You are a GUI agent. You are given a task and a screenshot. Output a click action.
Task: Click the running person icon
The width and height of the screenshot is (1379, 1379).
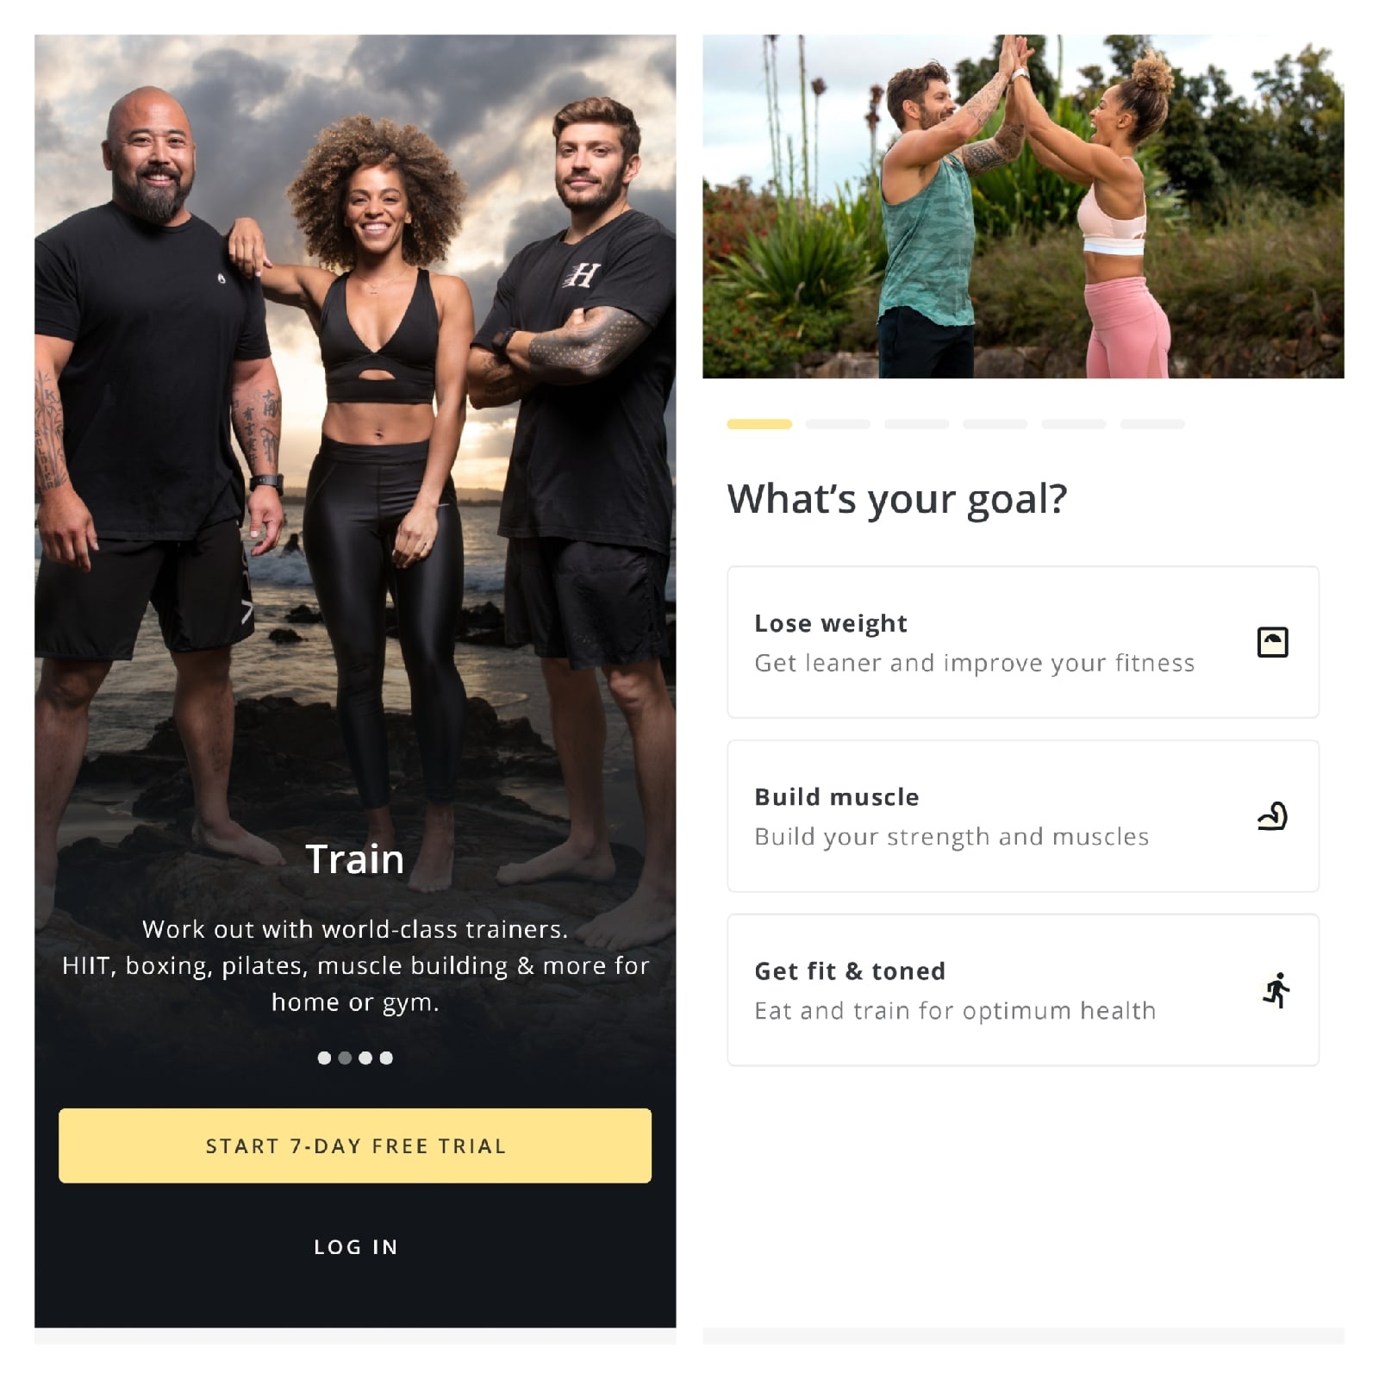pyautogui.click(x=1276, y=990)
